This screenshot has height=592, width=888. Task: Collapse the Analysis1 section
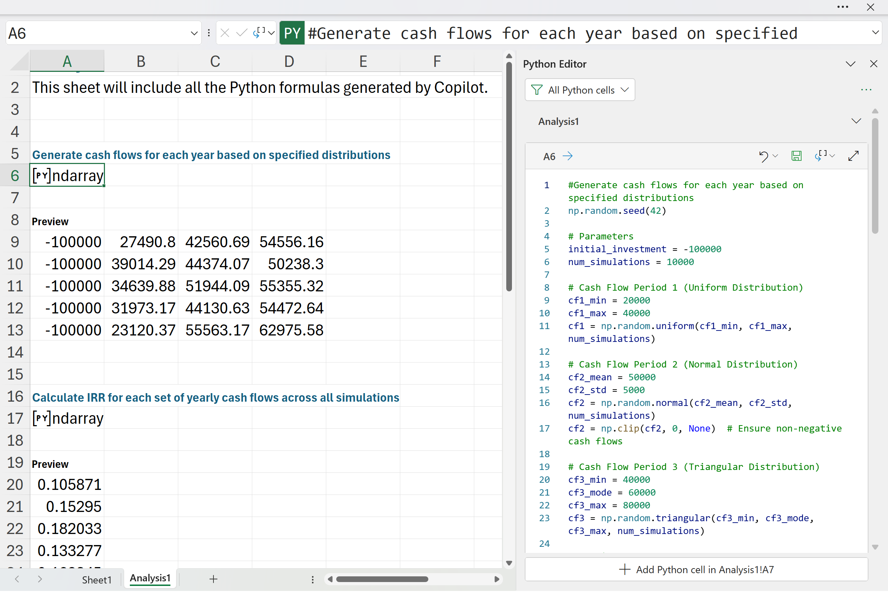[x=856, y=121]
